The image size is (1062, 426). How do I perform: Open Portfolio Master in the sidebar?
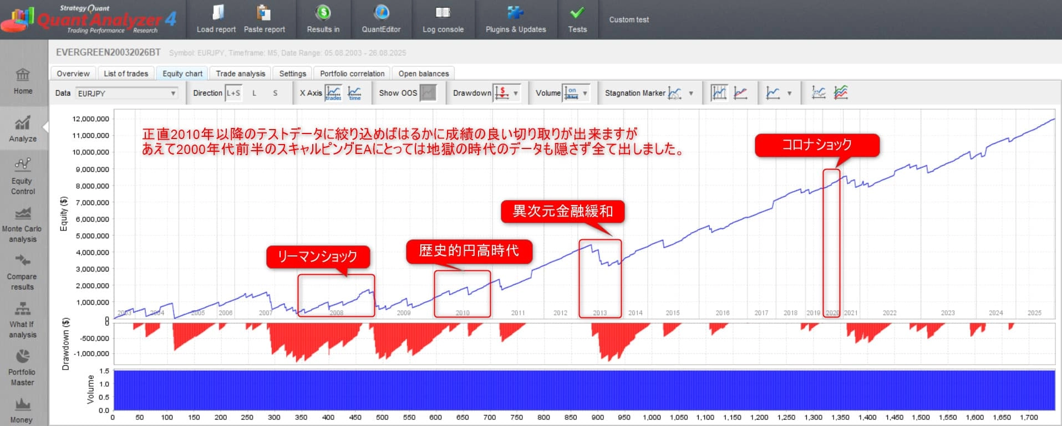tap(22, 368)
